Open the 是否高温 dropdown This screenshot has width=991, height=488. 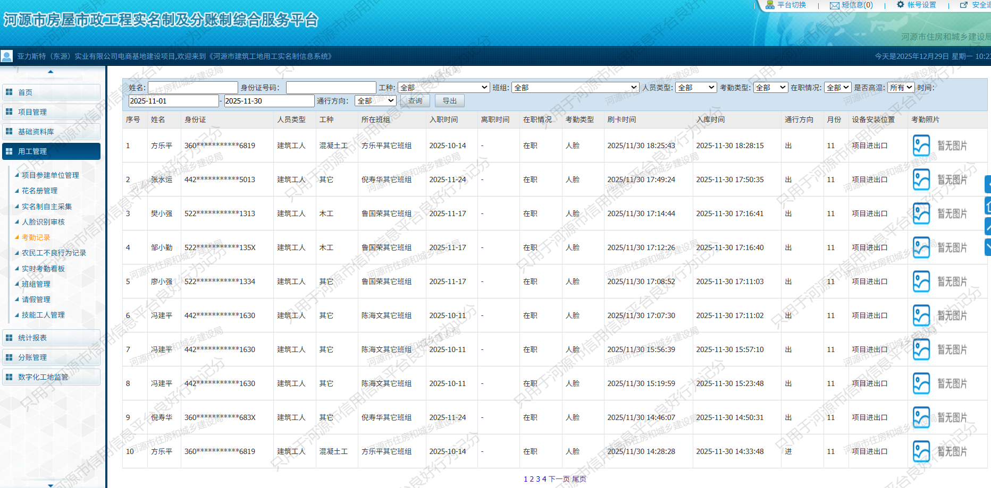901,88
